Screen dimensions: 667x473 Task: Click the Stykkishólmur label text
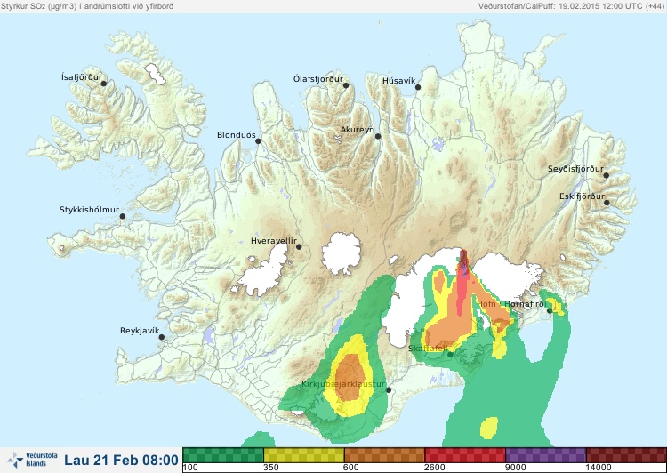[x=89, y=210]
